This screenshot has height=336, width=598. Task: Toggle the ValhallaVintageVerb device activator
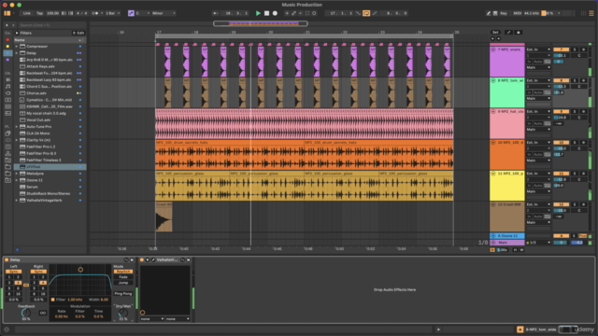[x=142, y=259]
